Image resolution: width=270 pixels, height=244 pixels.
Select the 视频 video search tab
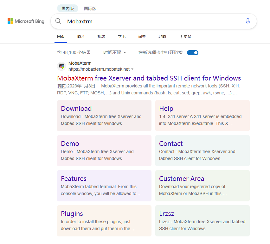click(101, 36)
